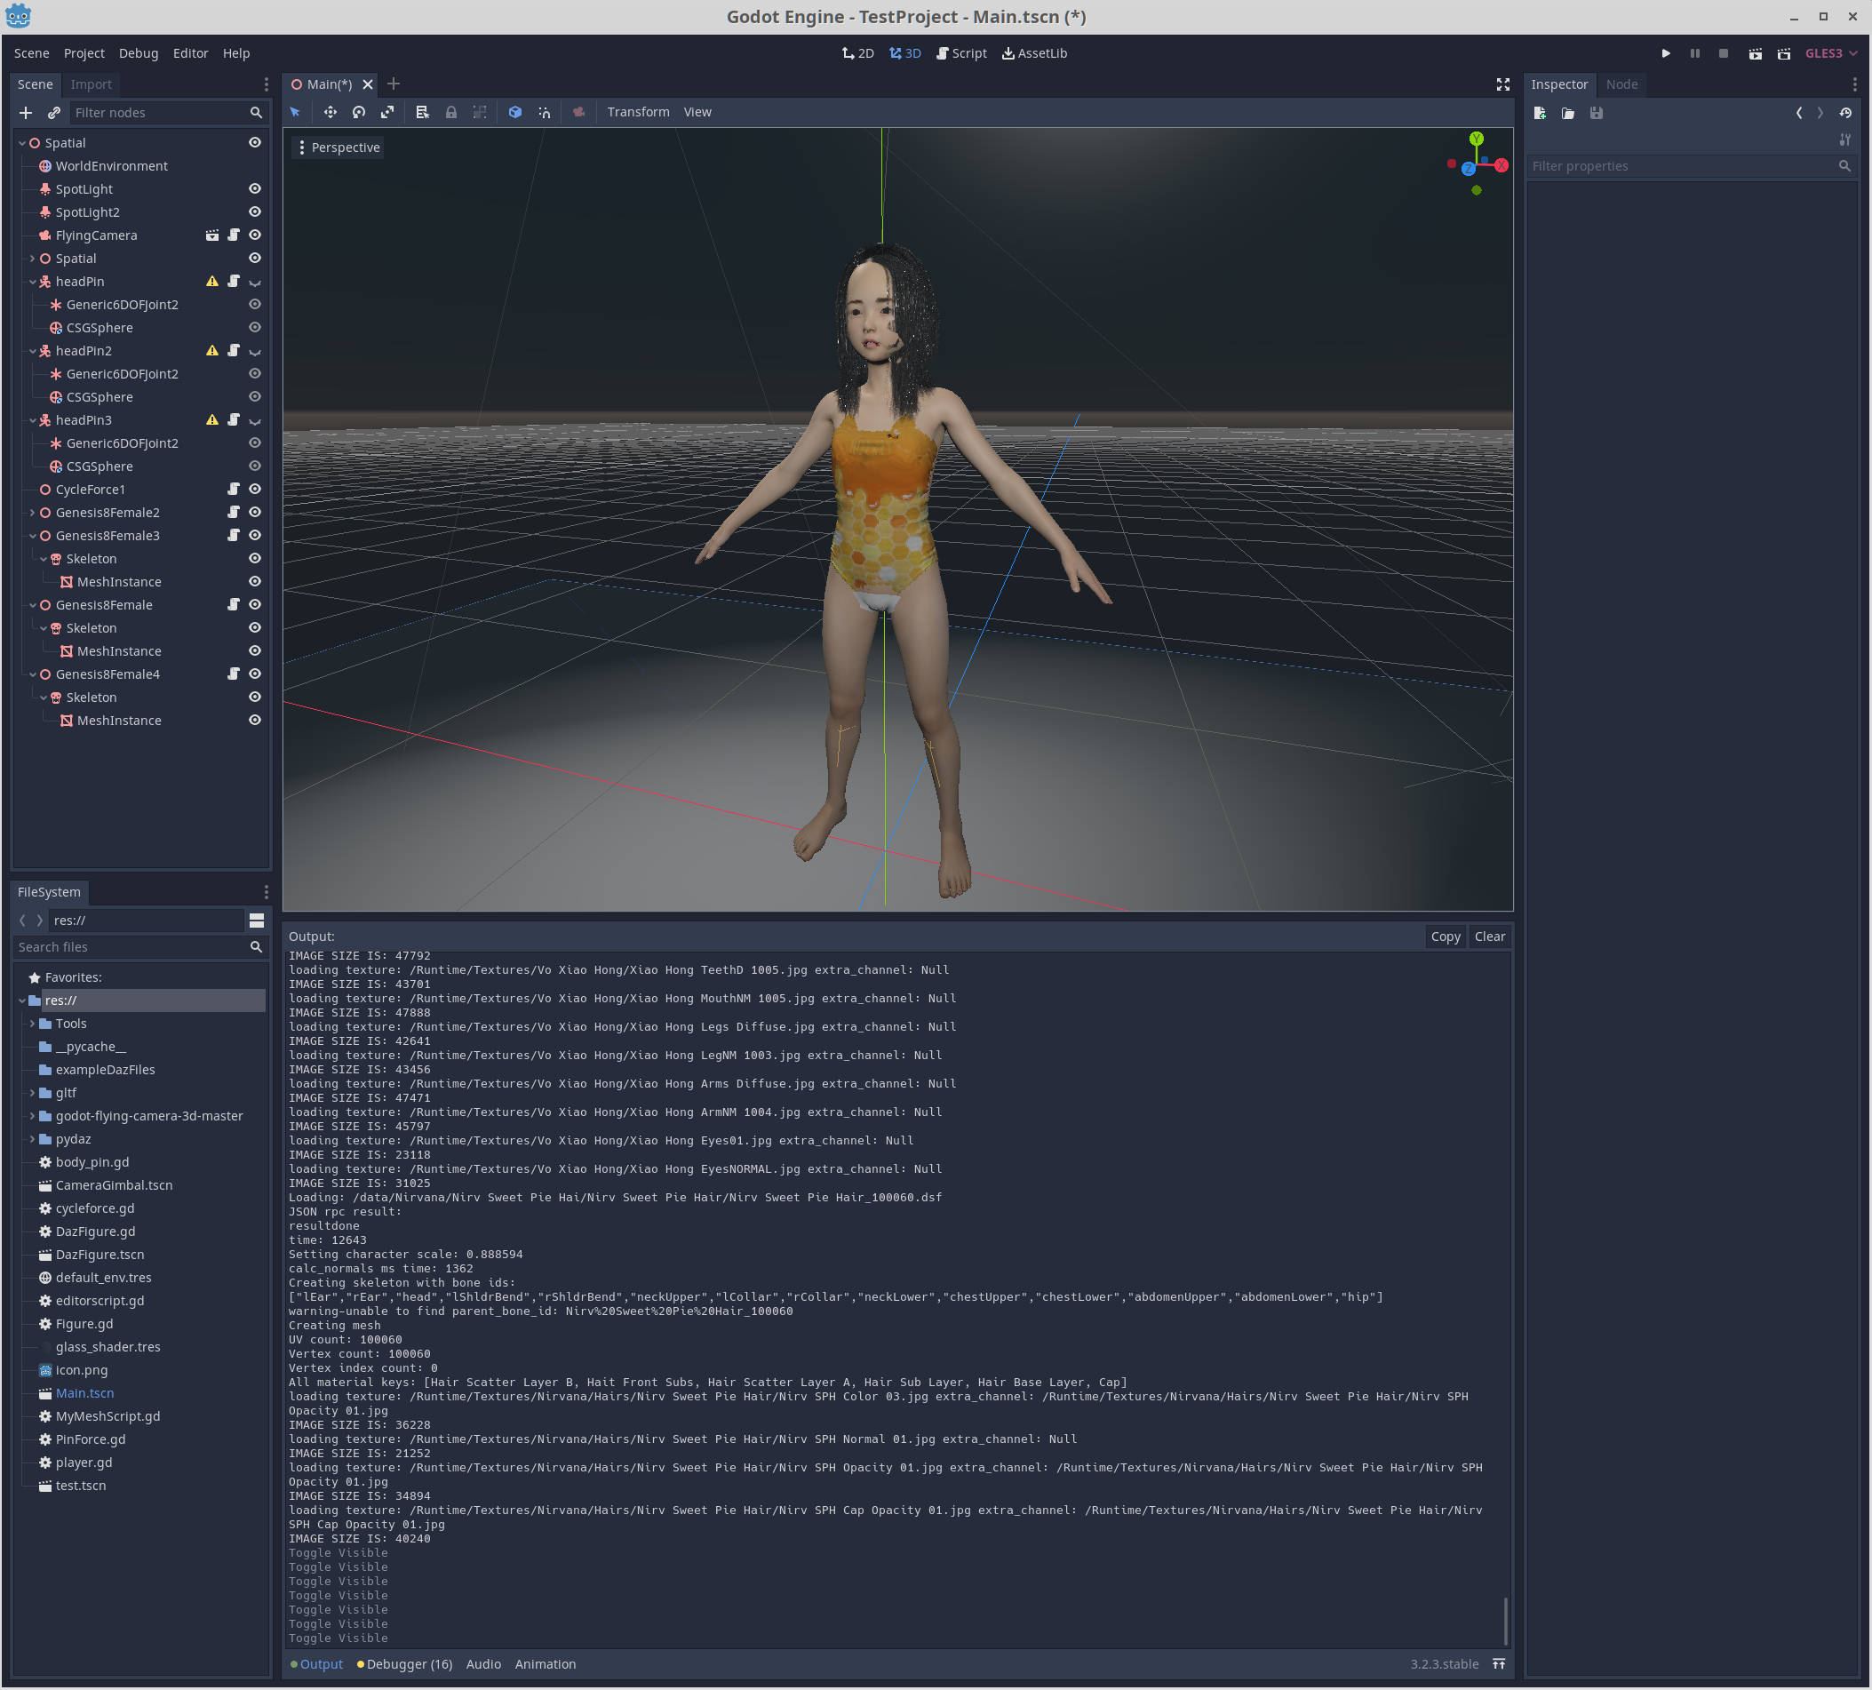Toggle visibility of root Spatial node

pos(254,143)
